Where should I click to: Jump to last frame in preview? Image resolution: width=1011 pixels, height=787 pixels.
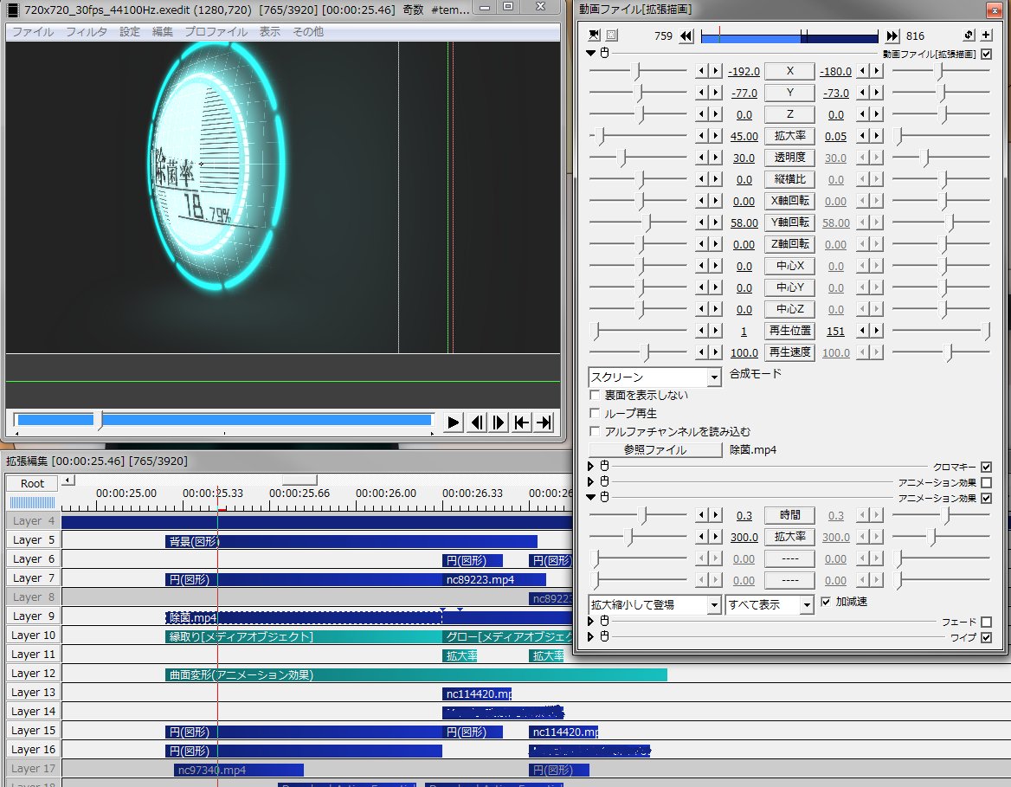(x=544, y=423)
